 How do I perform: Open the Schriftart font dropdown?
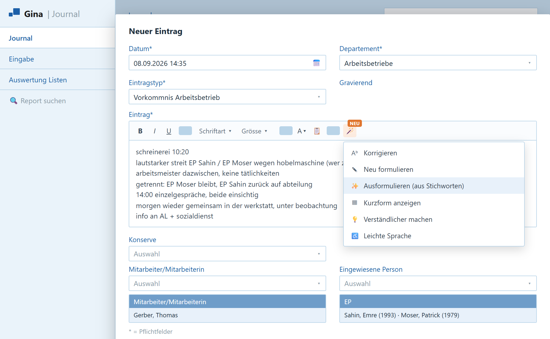215,131
